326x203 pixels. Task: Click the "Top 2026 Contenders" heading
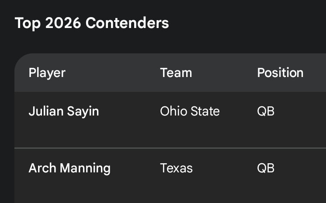[92, 23]
